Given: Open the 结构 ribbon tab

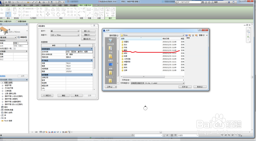Looking at the screenshot, I should (13, 5).
